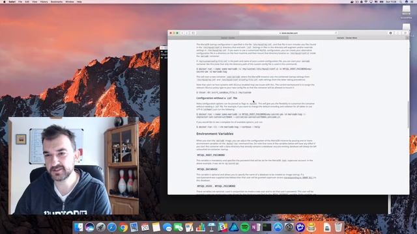Image resolution: width=417 pixels, height=234 pixels.
Task: Switch to the left Safari tab
Action: pyautogui.click(x=228, y=38)
